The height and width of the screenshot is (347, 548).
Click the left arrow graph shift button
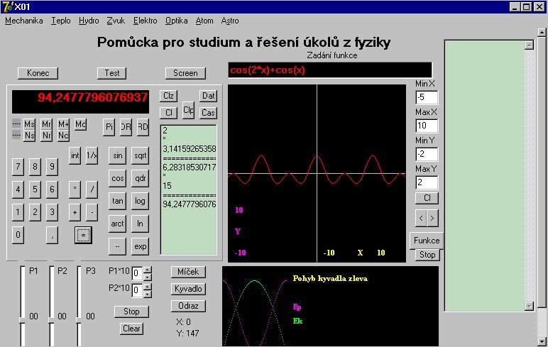[421, 218]
